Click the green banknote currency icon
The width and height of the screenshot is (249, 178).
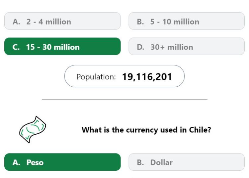coord(33,130)
